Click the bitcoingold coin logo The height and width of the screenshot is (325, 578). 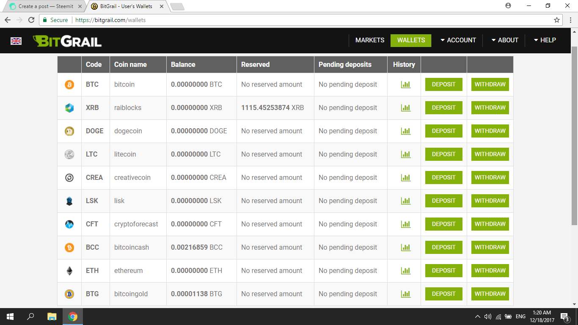click(69, 294)
